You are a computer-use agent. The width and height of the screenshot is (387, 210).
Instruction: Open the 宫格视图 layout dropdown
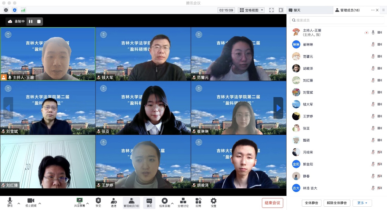(x=251, y=10)
